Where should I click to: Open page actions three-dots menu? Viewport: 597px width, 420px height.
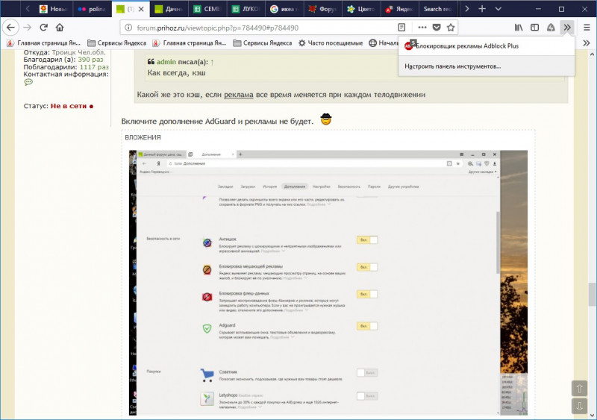coord(422,28)
